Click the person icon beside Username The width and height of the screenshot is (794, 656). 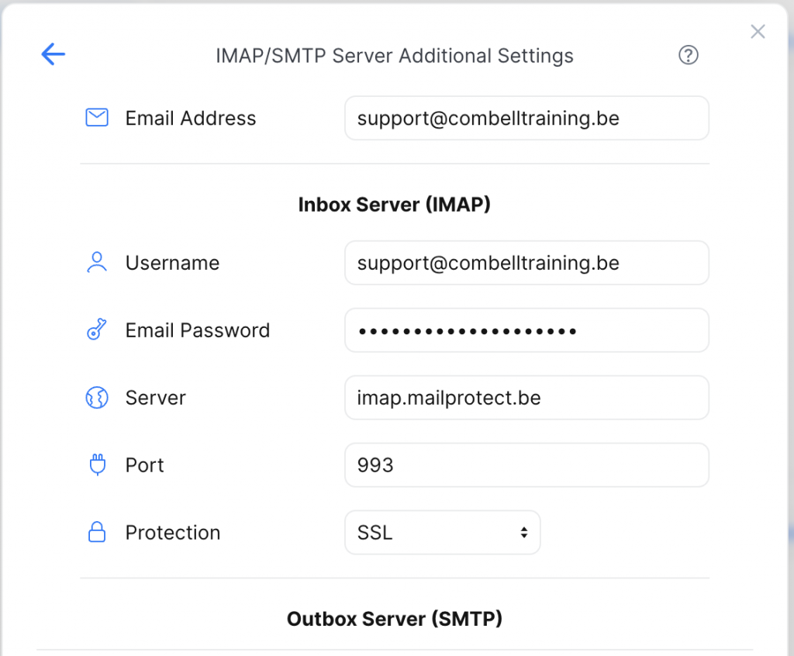click(x=97, y=263)
